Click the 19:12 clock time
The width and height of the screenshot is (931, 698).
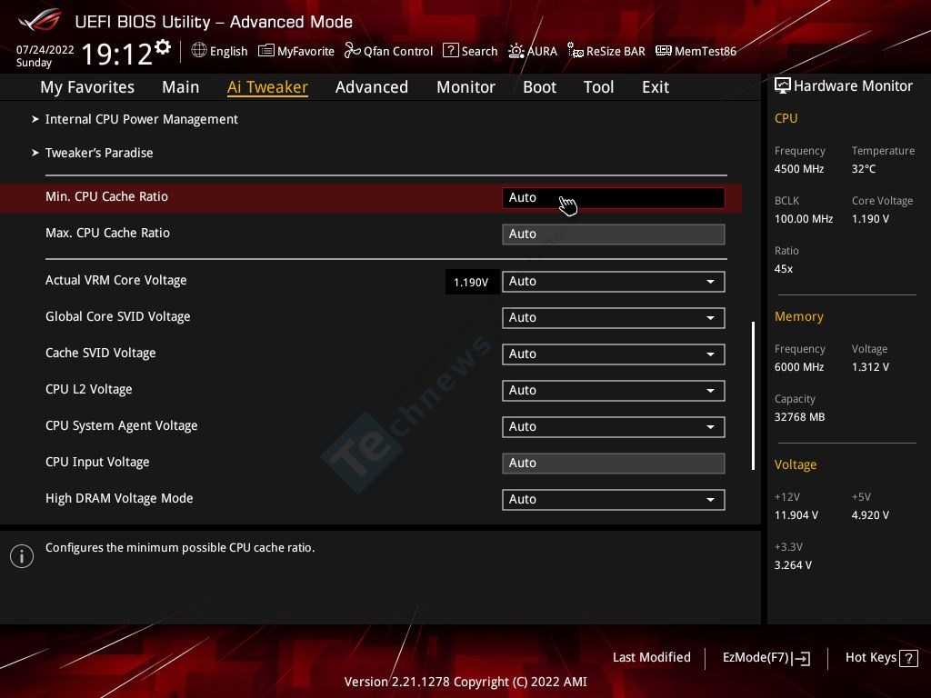[x=116, y=54]
